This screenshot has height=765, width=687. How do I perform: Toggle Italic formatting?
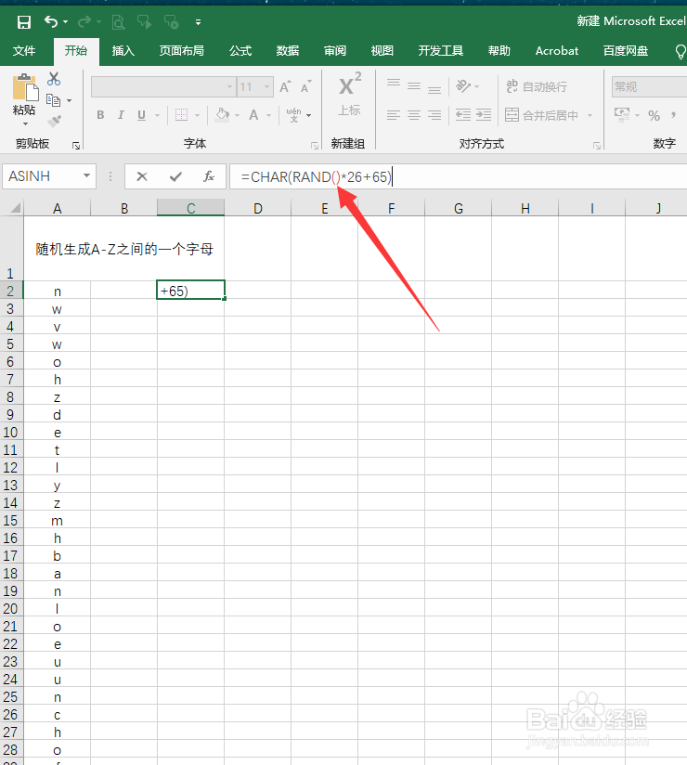tap(121, 115)
